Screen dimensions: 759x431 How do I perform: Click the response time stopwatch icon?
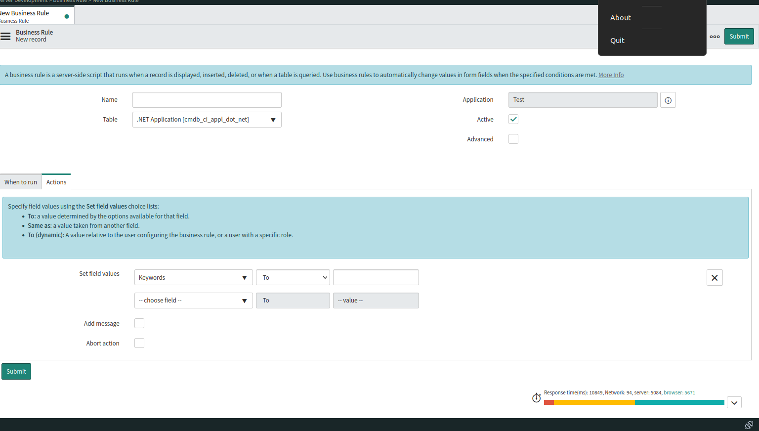[537, 397]
